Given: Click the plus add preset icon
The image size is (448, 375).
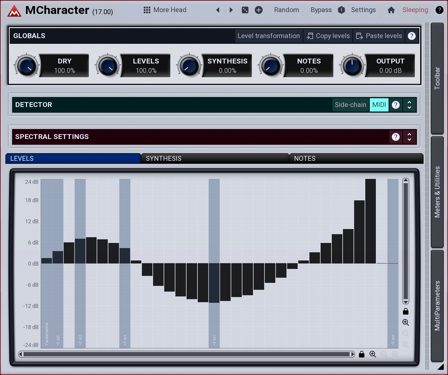Looking at the screenshot, I should click(259, 10).
